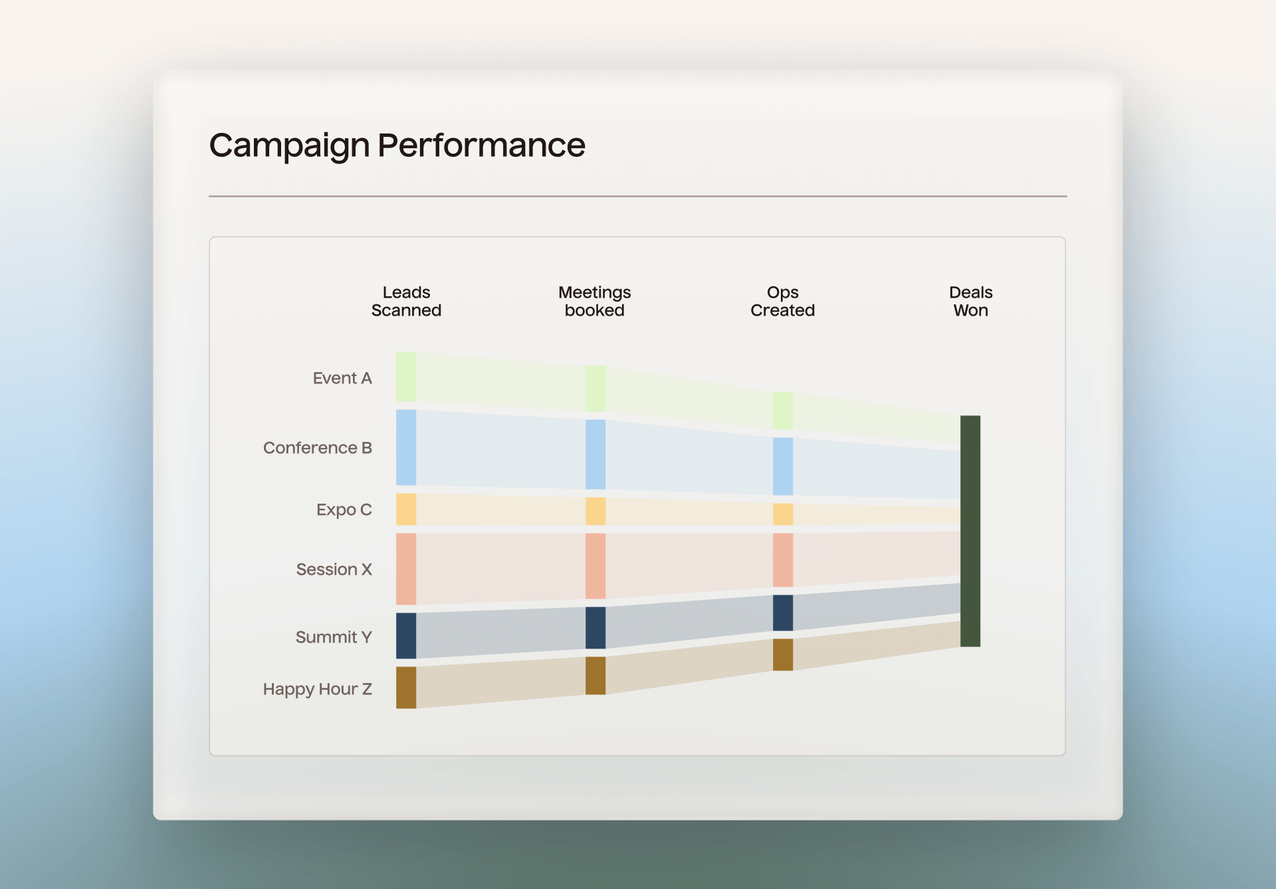This screenshot has width=1276, height=889.
Task: Select the Conference B label
Action: [317, 448]
